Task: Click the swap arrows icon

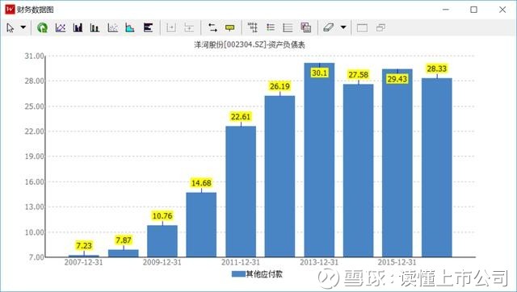Action: pos(212,27)
